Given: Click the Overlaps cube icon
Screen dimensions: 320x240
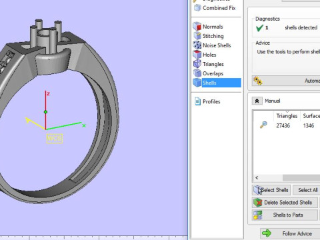Looking at the screenshot, I should (x=197, y=73).
